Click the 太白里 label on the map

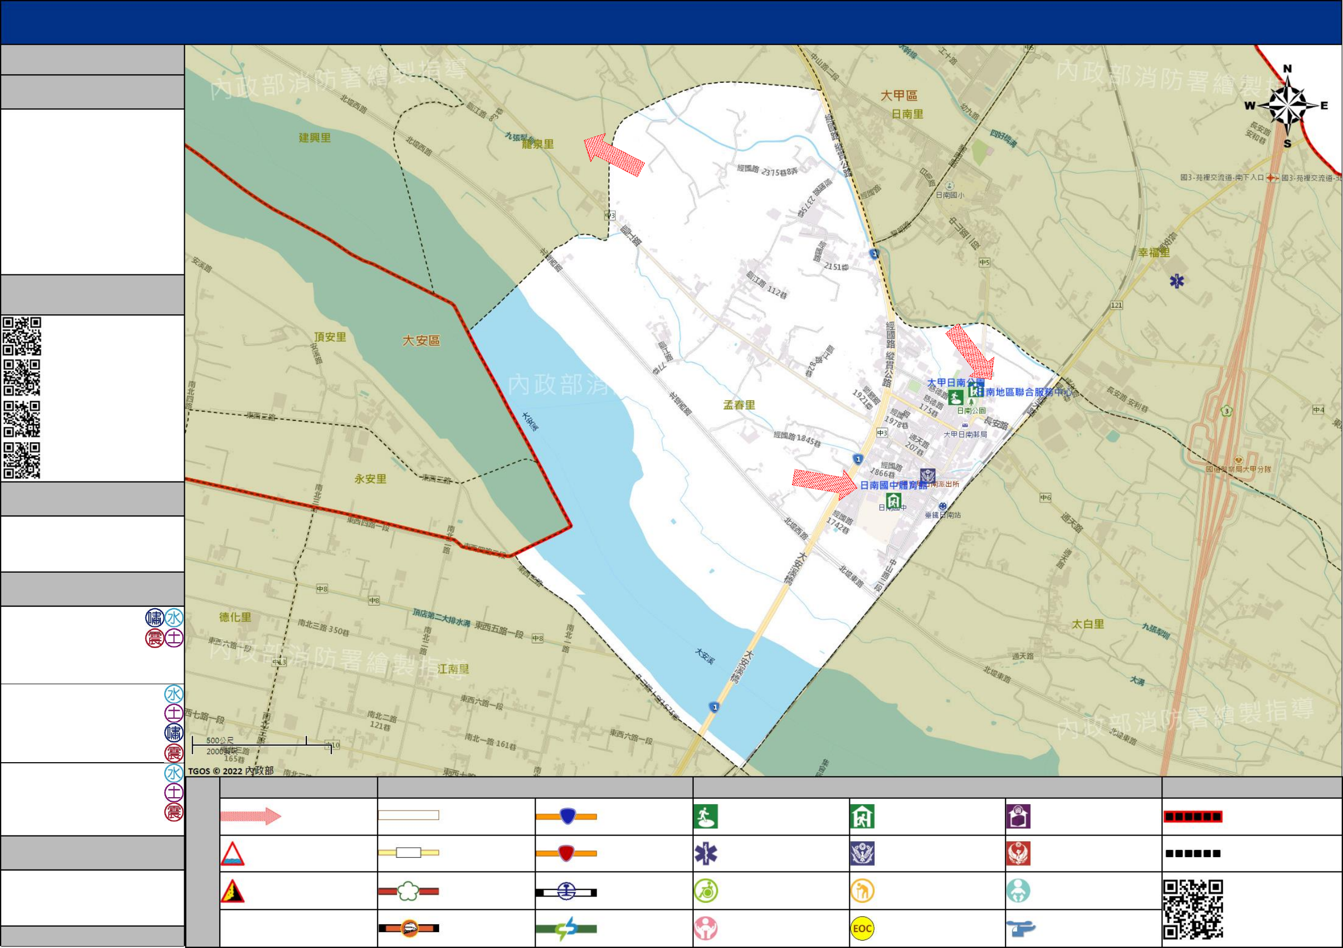click(x=1088, y=624)
